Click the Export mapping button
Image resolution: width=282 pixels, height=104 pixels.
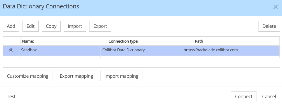click(76, 76)
